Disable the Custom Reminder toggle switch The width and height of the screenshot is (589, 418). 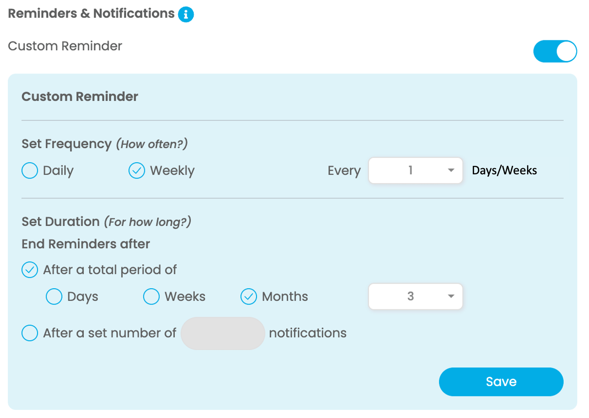coord(555,51)
